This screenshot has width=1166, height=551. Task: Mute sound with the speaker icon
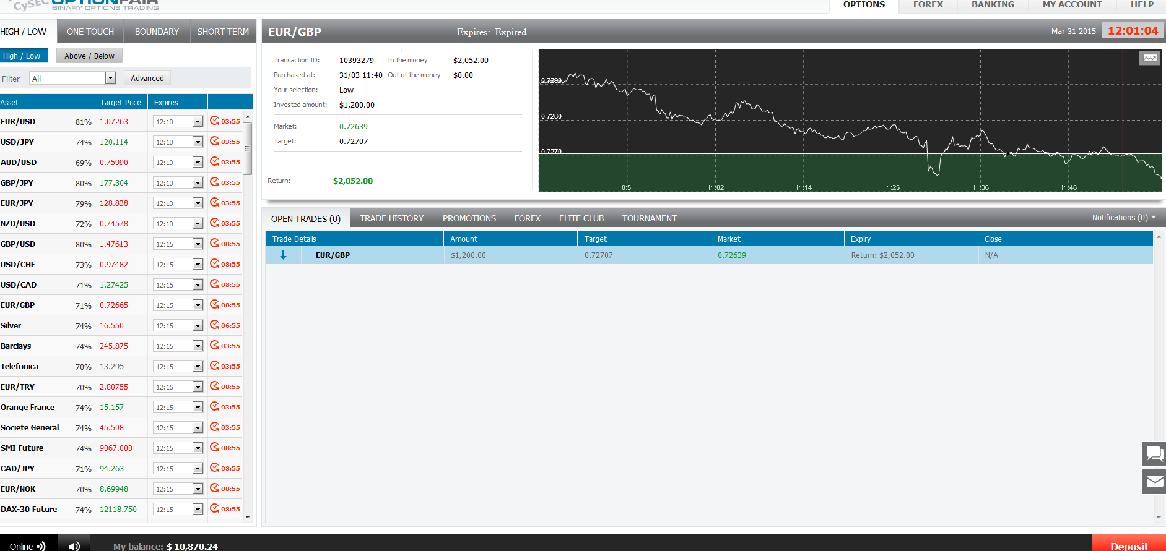[74, 545]
